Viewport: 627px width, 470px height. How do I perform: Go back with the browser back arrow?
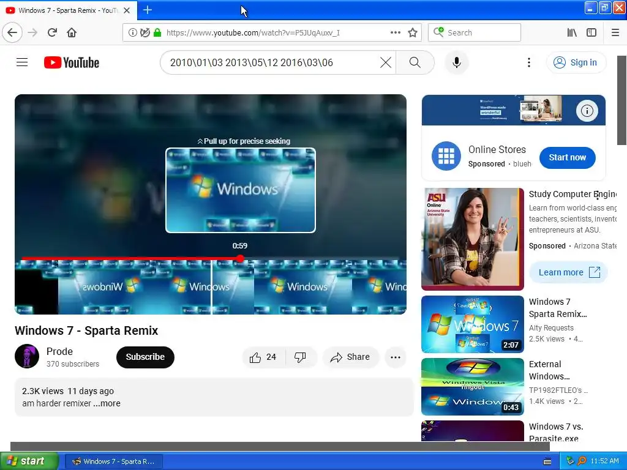pos(12,32)
